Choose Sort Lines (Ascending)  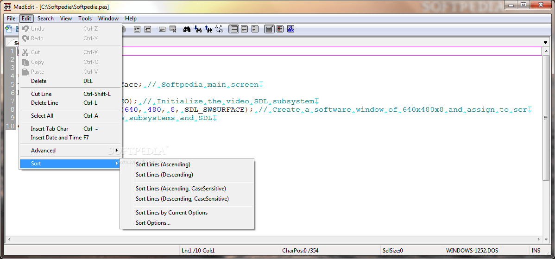[187, 164]
